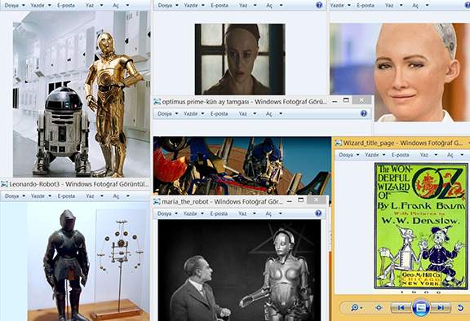Click E-posta in maria_the_robot window

(x=219, y=213)
